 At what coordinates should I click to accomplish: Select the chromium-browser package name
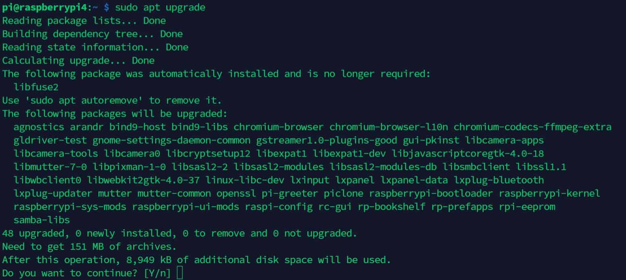coord(279,127)
